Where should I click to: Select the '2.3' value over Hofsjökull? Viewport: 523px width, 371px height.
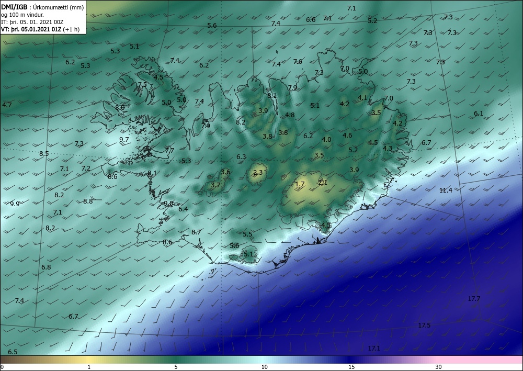pos(258,172)
